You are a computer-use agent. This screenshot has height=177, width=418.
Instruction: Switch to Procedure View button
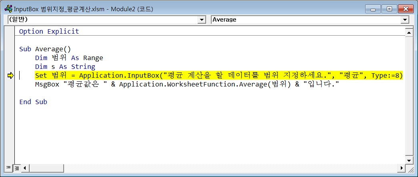pos(8,168)
